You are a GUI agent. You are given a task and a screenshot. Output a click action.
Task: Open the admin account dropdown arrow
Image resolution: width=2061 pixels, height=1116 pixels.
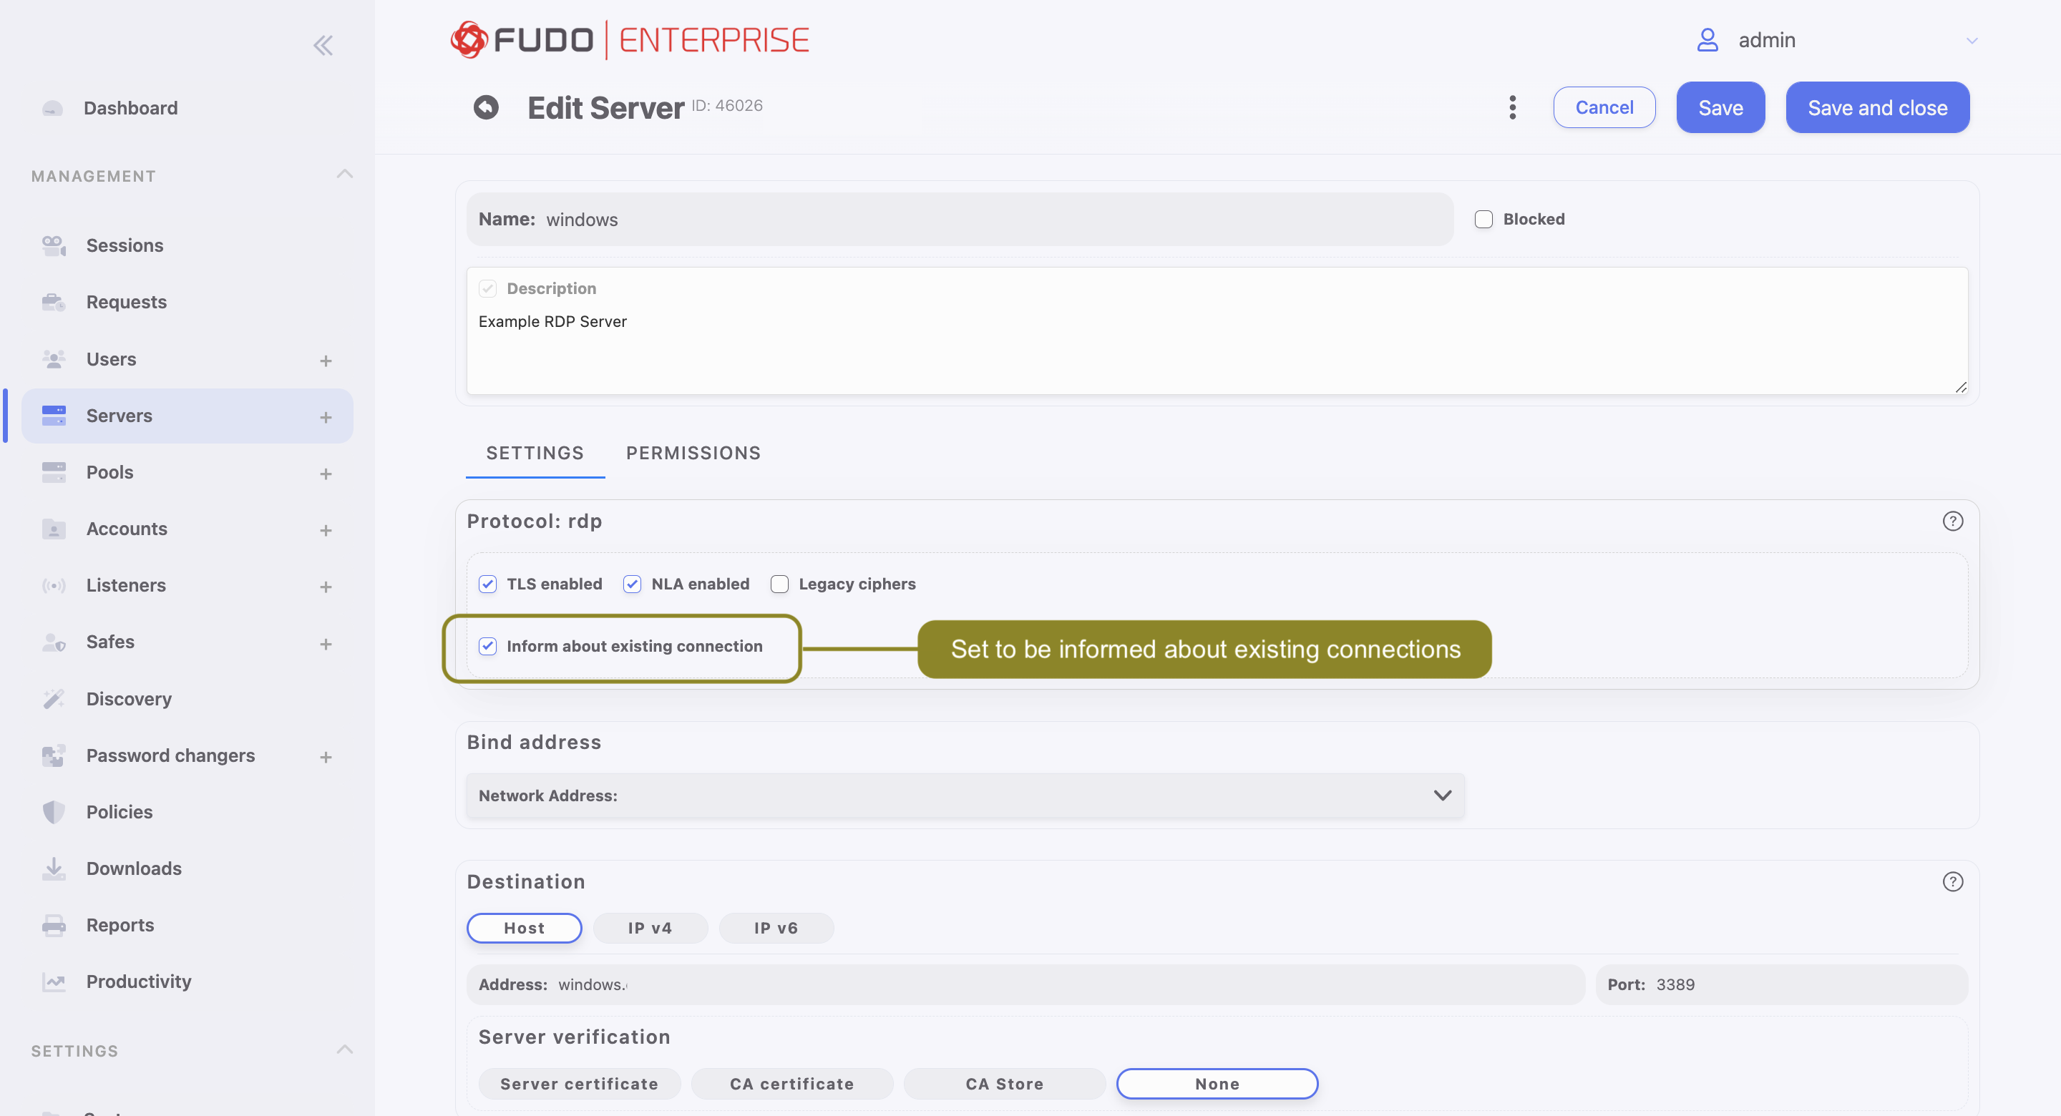1972,40
